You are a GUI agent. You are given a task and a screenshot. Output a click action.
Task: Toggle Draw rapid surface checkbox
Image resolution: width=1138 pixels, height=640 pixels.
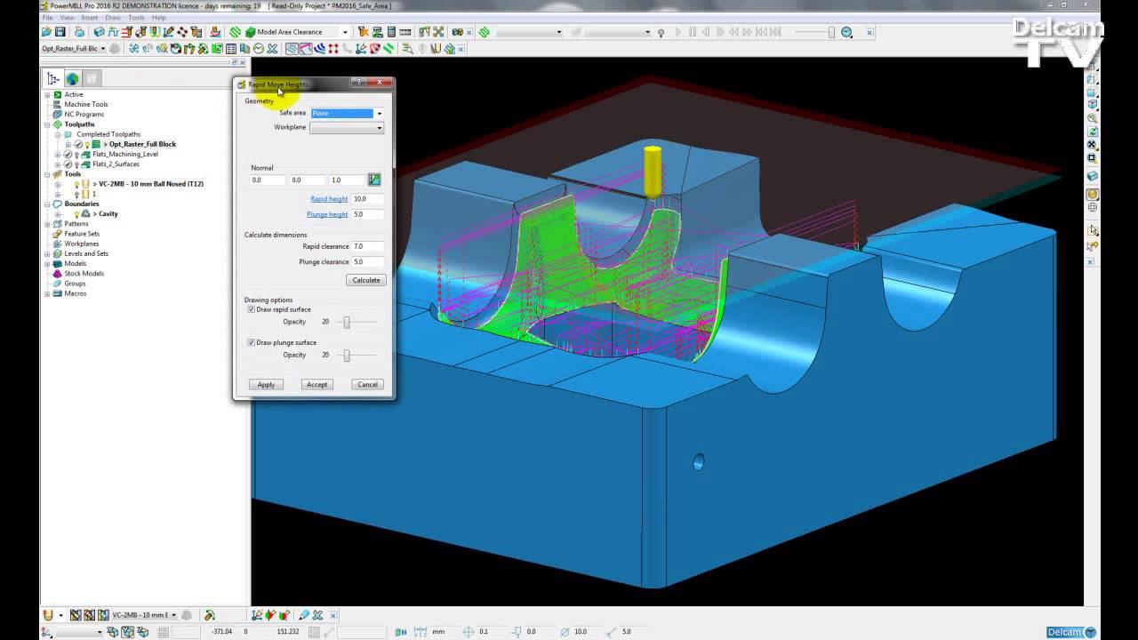(251, 309)
